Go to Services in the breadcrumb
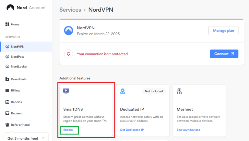Viewport: 249px width, 141px height. point(70,10)
